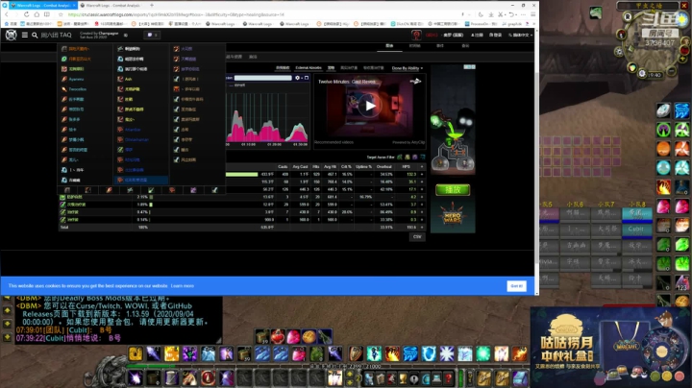Viewport: 692px width, 388px height.
Task: Share the Twelve Minutes video
Action: [415, 81]
